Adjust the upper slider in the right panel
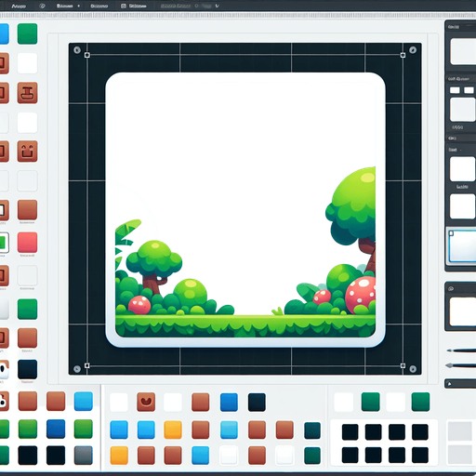Viewport: 476px width, 476px height. tap(461, 350)
